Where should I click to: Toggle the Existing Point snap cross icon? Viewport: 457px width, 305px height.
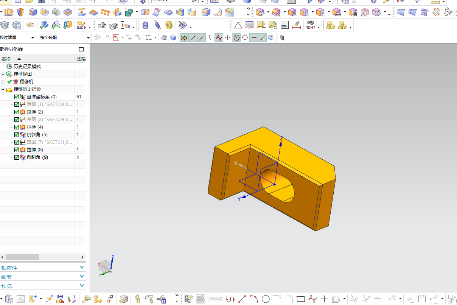tap(254, 37)
